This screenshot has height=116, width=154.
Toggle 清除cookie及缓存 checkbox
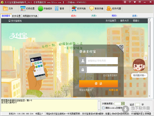tap(103, 108)
